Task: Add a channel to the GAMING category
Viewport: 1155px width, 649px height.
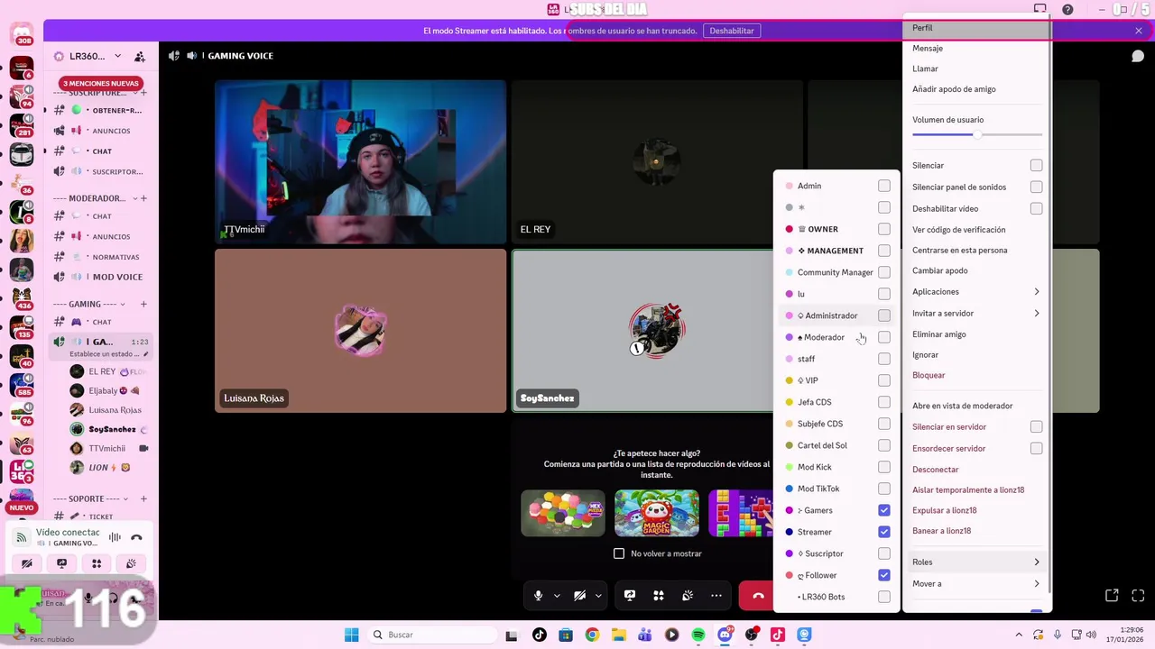Action: (143, 304)
